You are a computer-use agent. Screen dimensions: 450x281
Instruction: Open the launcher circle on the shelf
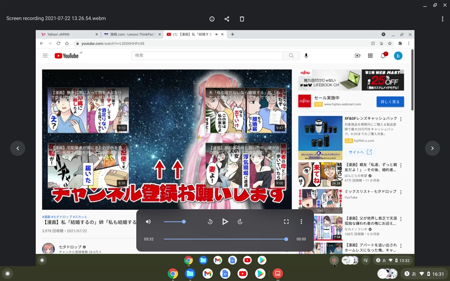(x=7, y=274)
